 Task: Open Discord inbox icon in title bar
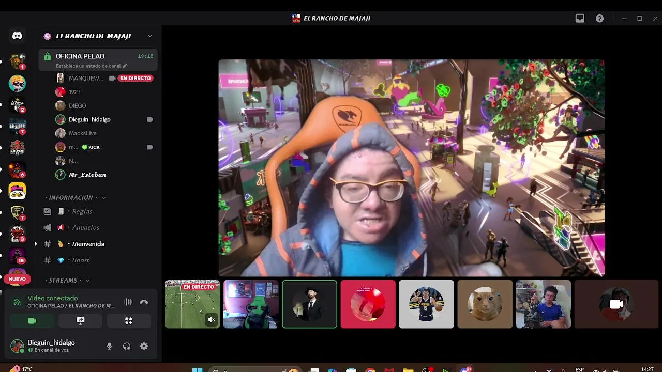580,18
